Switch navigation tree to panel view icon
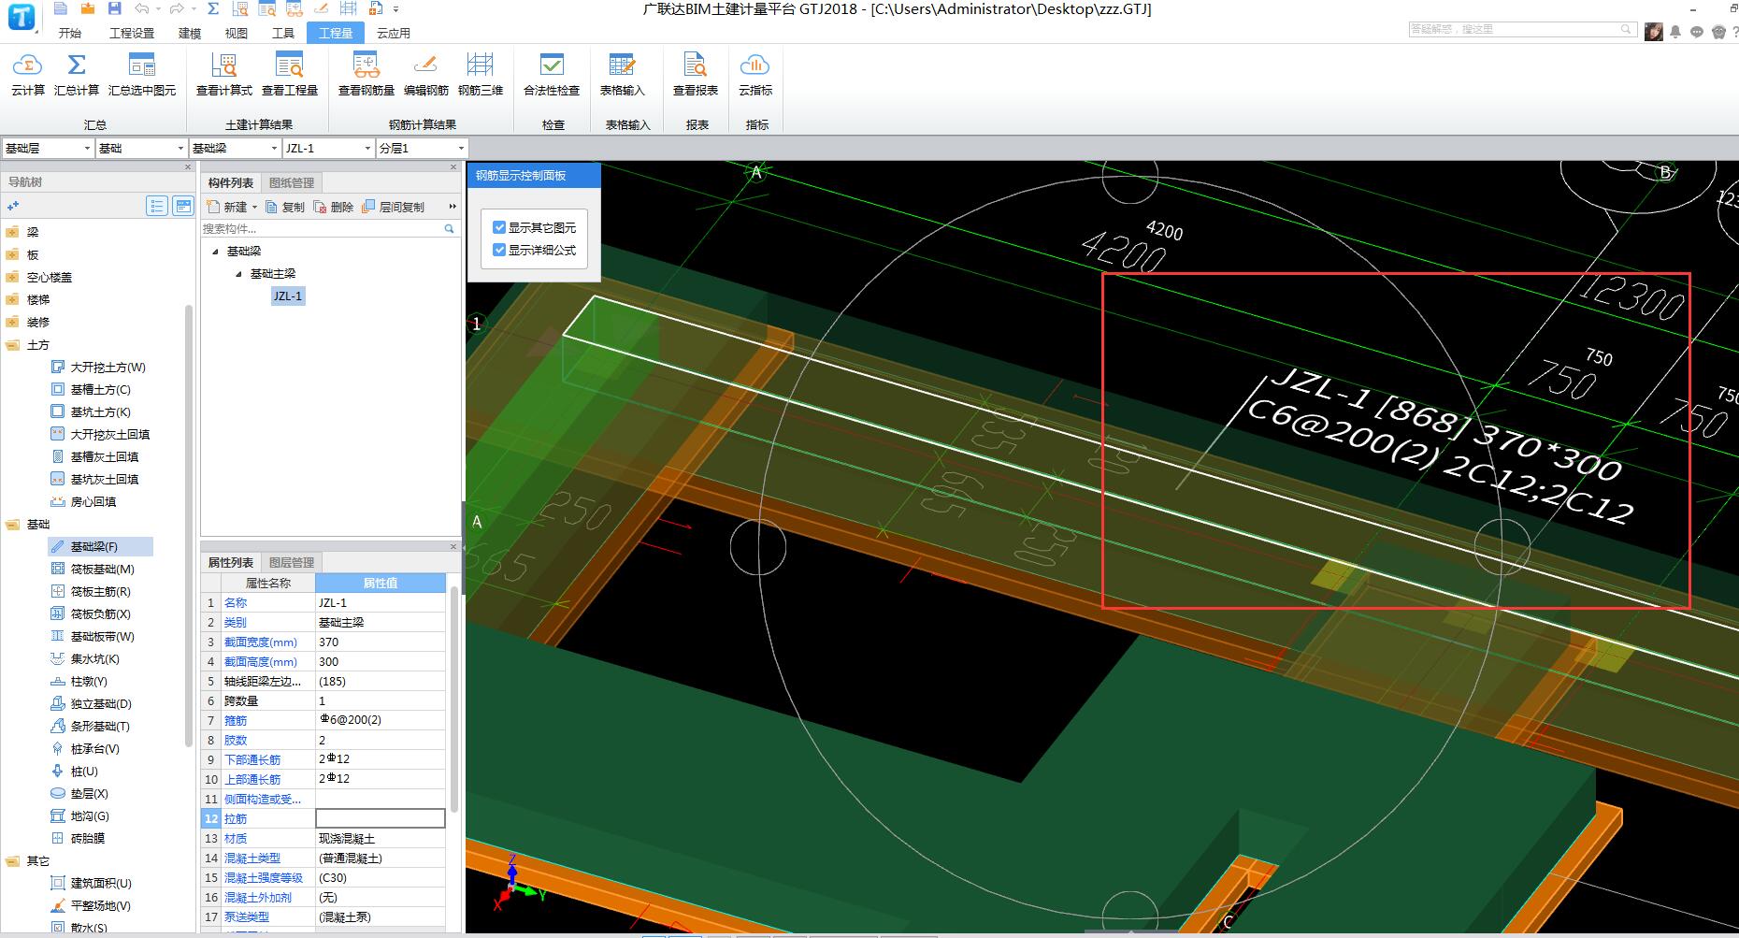 click(x=183, y=206)
